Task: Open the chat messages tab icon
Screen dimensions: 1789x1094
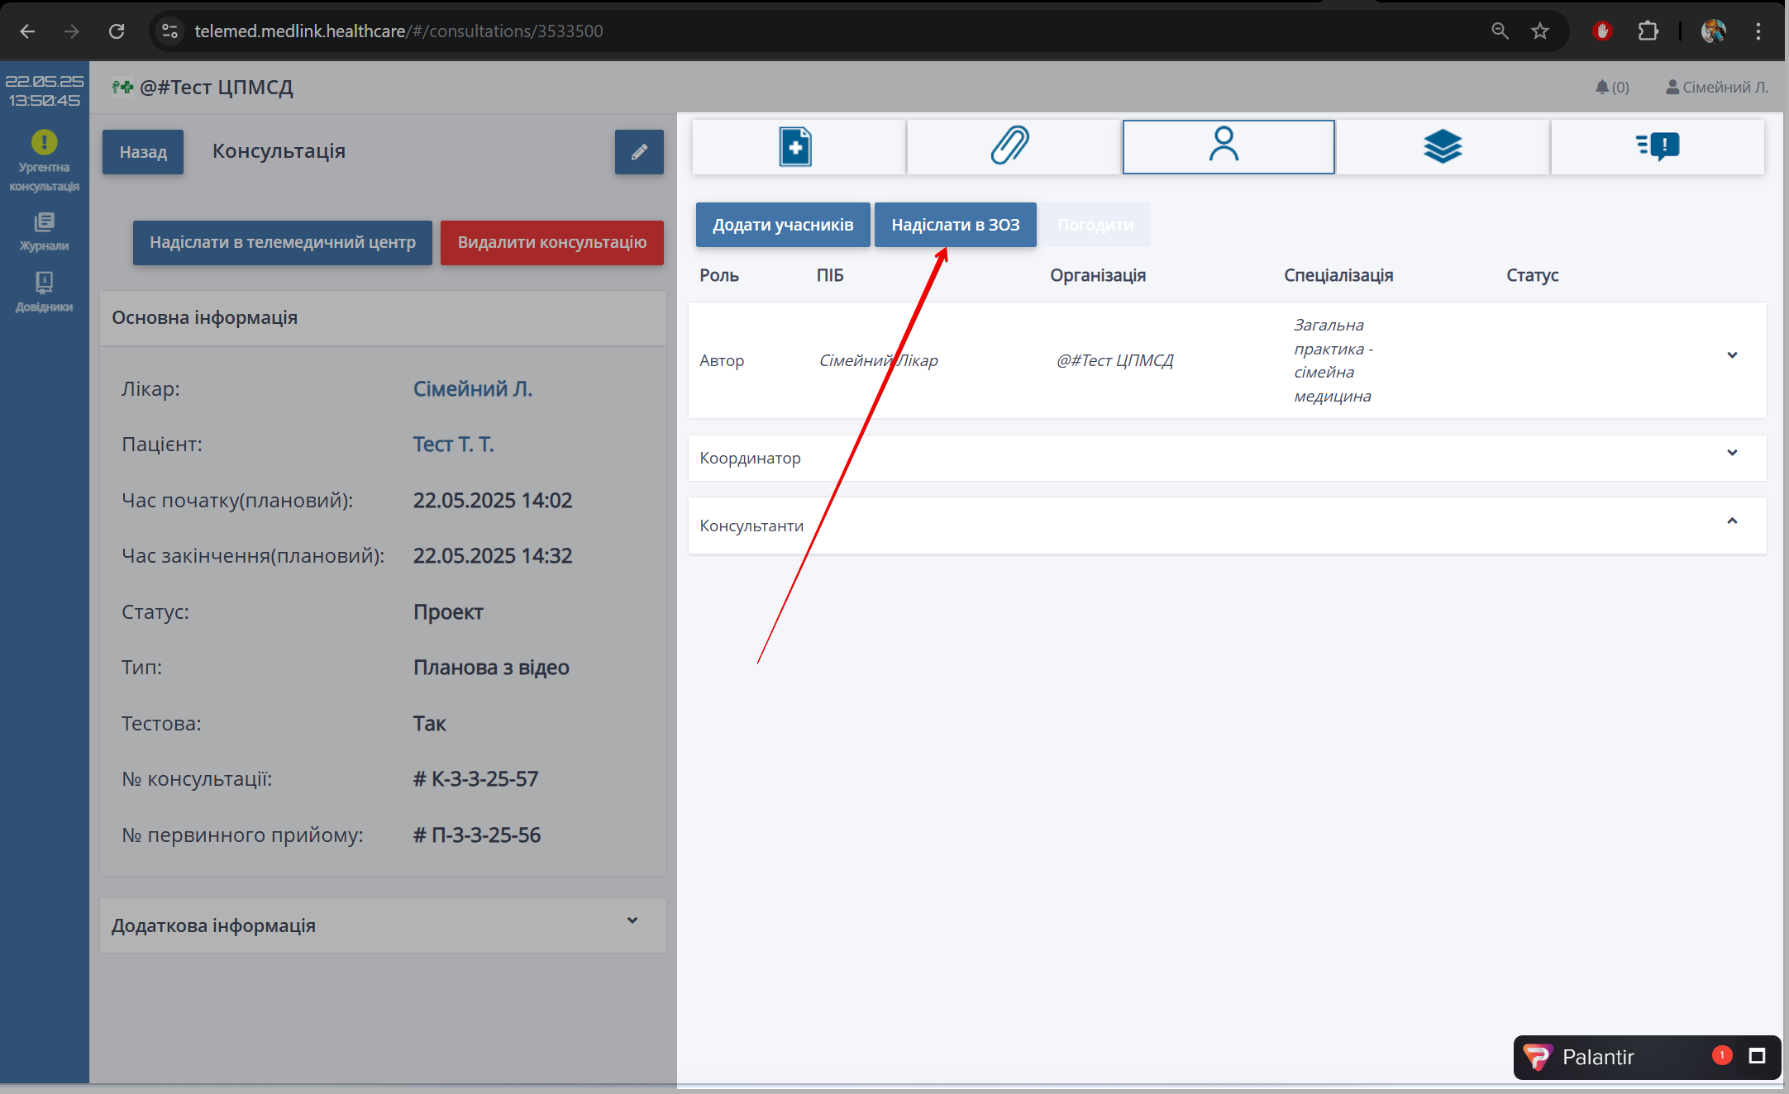Action: pos(1657,147)
